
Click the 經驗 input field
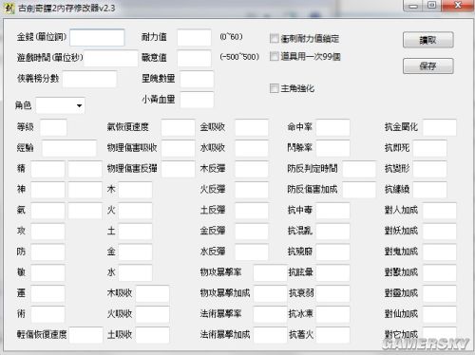point(69,148)
